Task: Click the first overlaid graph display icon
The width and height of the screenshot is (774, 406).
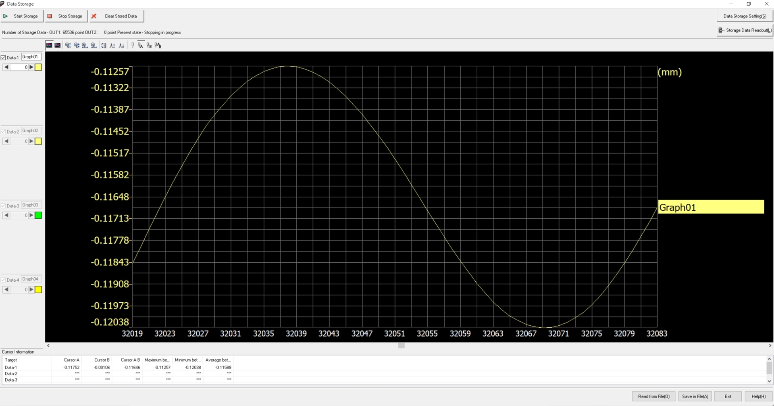Action: pos(49,46)
